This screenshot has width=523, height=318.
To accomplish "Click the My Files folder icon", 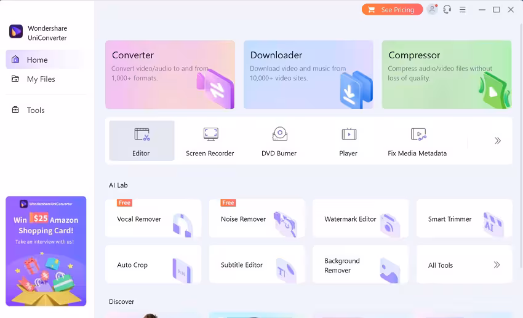I will (15, 79).
